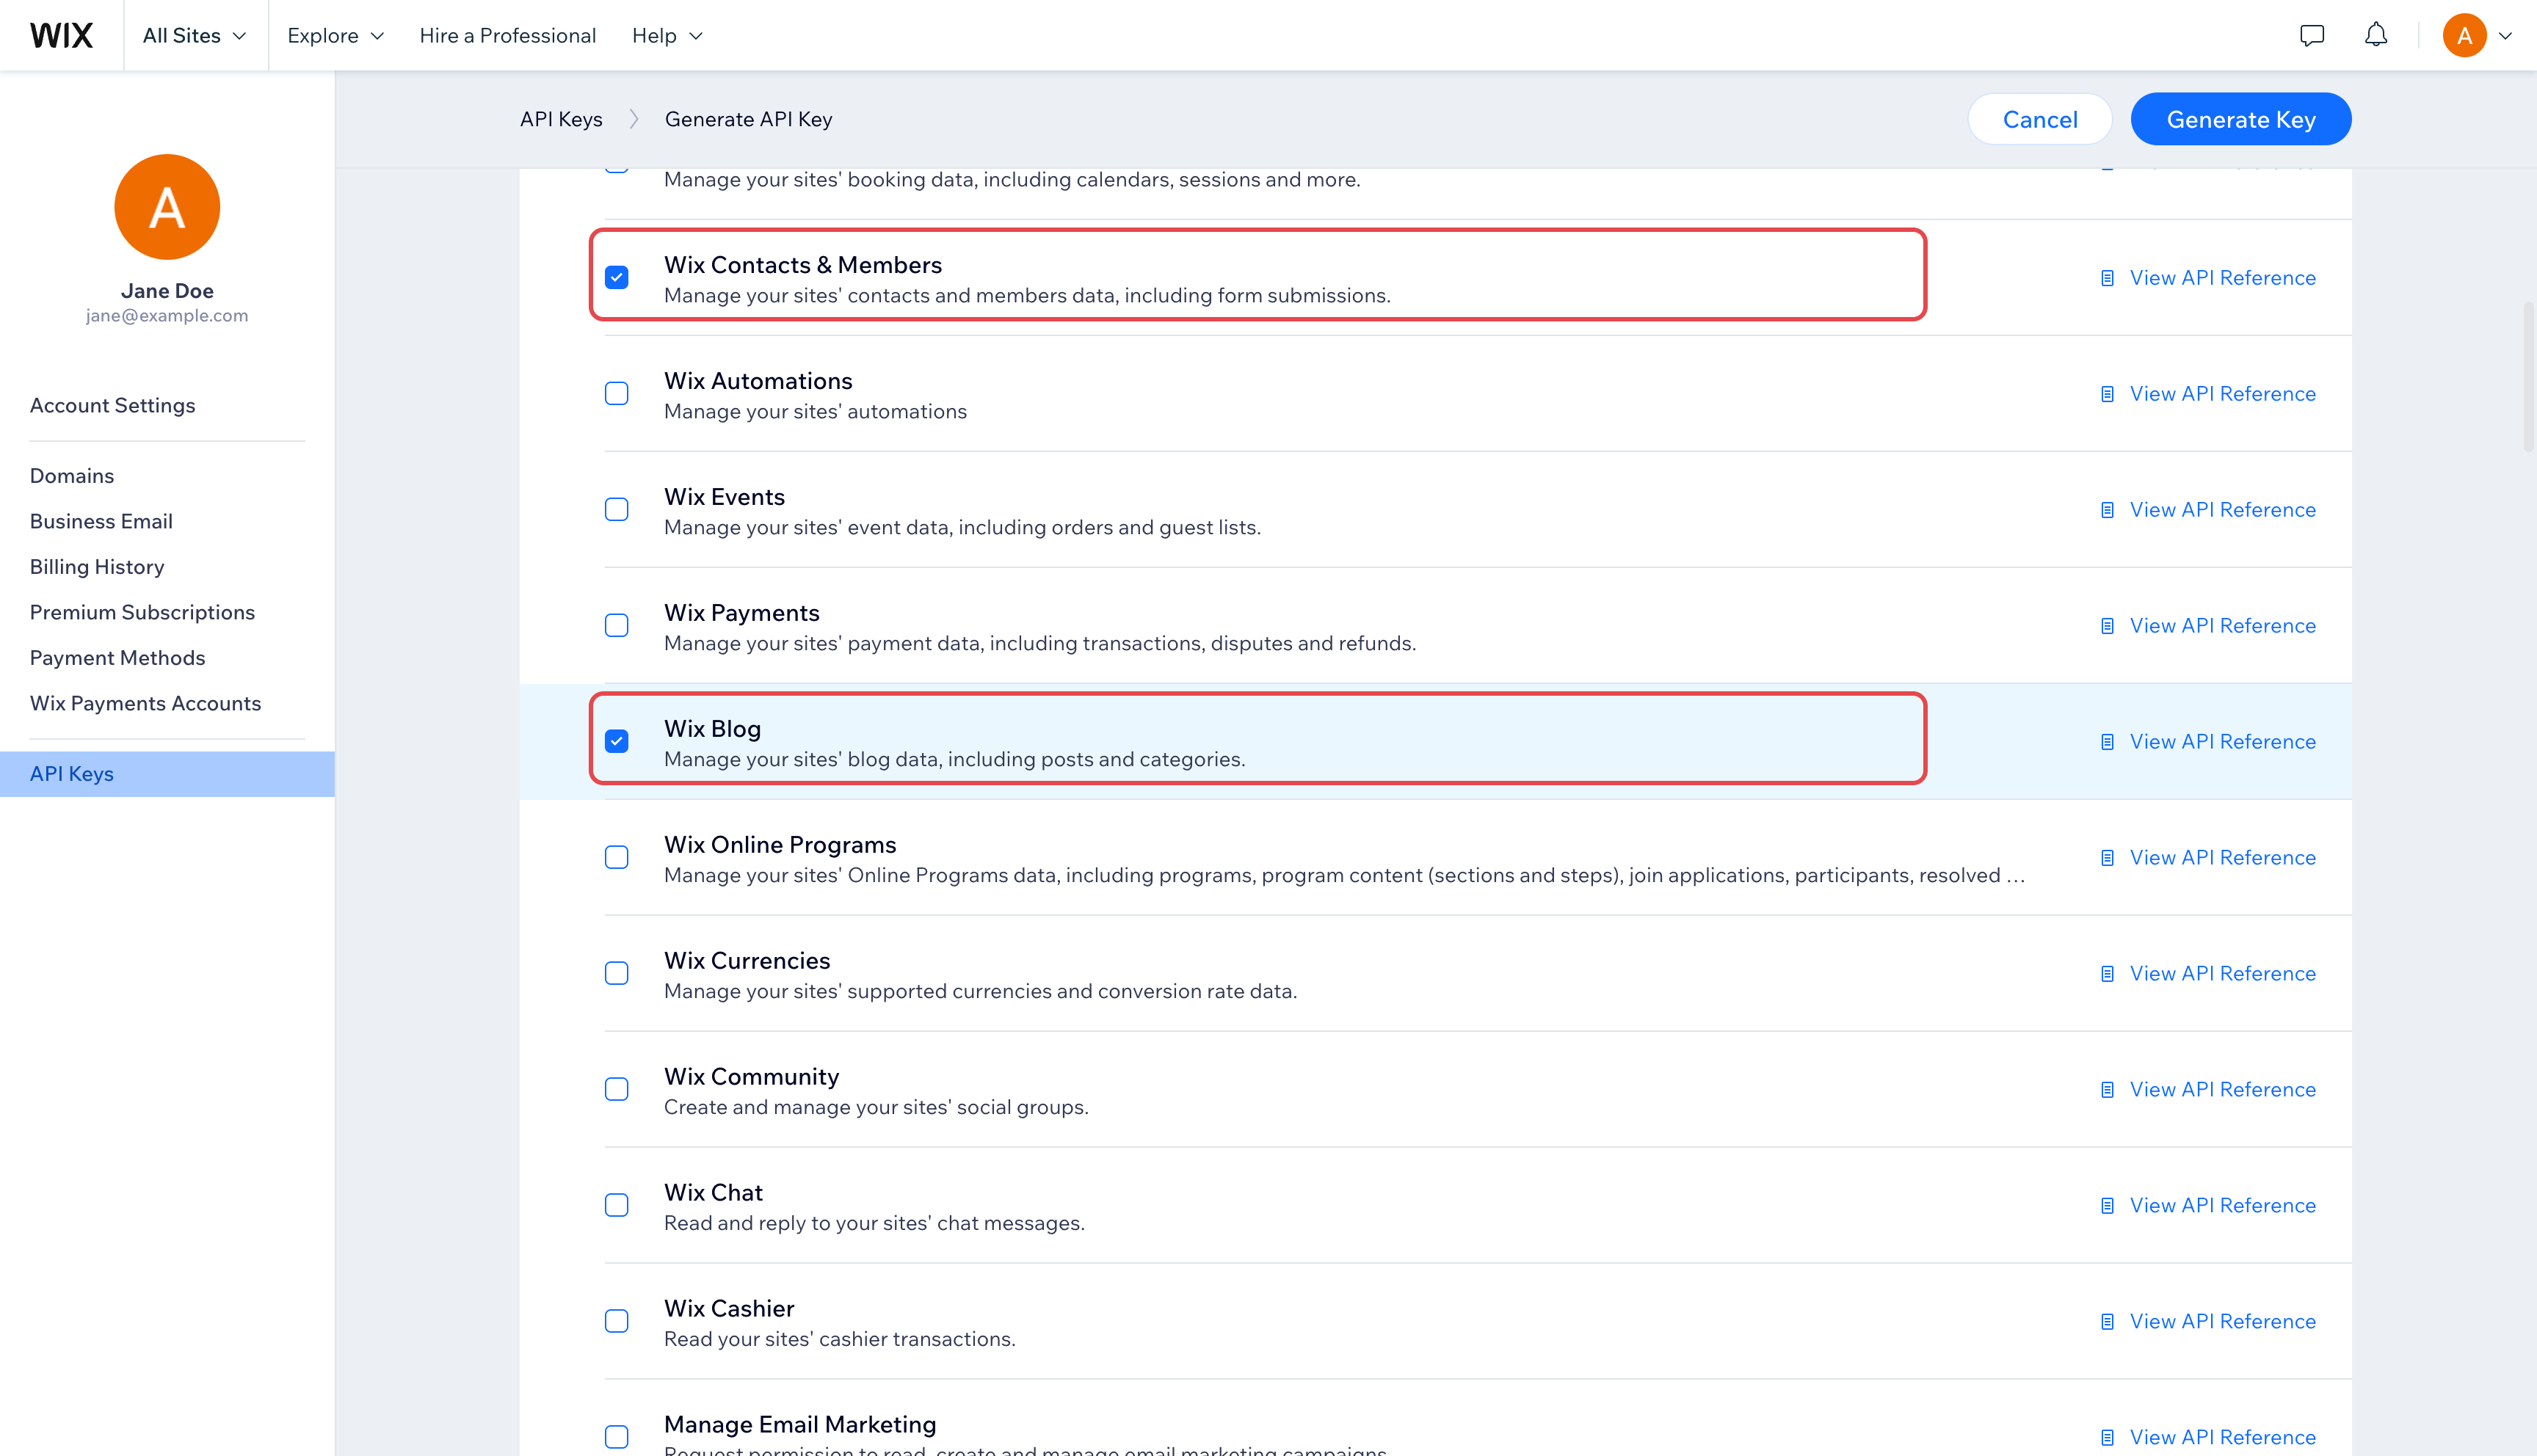
Task: Click Jane Doe's large profile avatar
Action: [167, 207]
